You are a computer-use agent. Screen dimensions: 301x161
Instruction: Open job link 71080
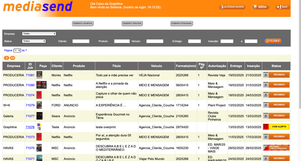point(30,85)
